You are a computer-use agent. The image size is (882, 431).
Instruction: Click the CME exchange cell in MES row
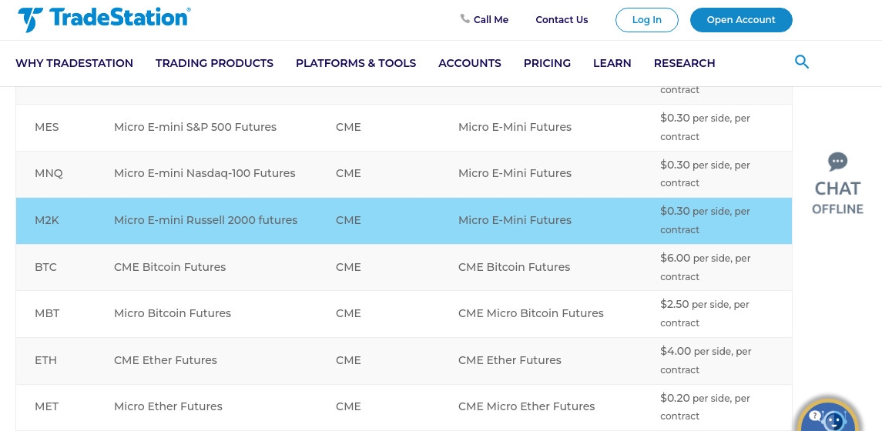348,127
